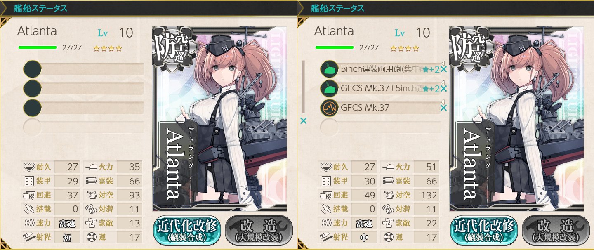Click the orange radar icon of plain GFCS Mk.37

click(330, 108)
